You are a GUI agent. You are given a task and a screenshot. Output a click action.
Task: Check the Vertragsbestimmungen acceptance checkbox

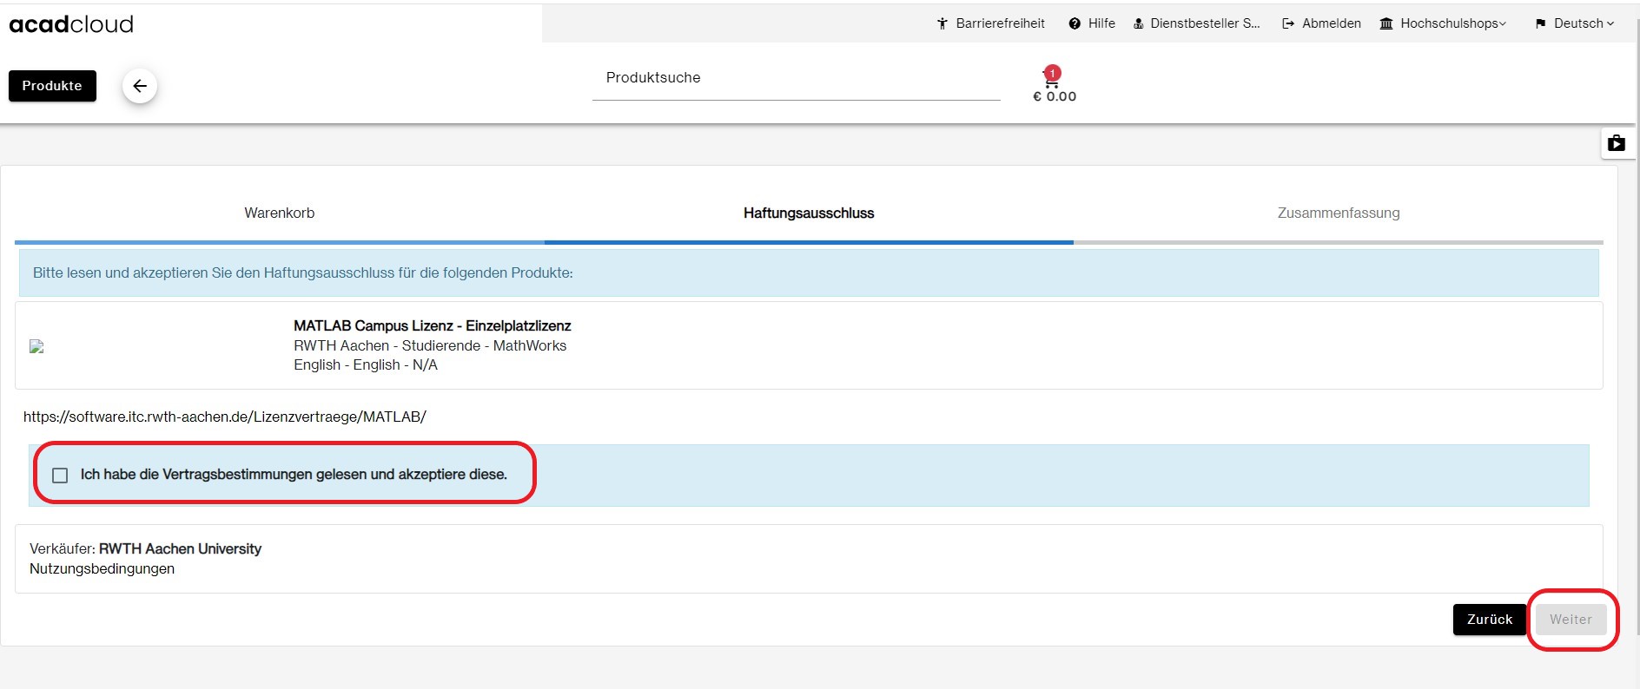pos(60,476)
